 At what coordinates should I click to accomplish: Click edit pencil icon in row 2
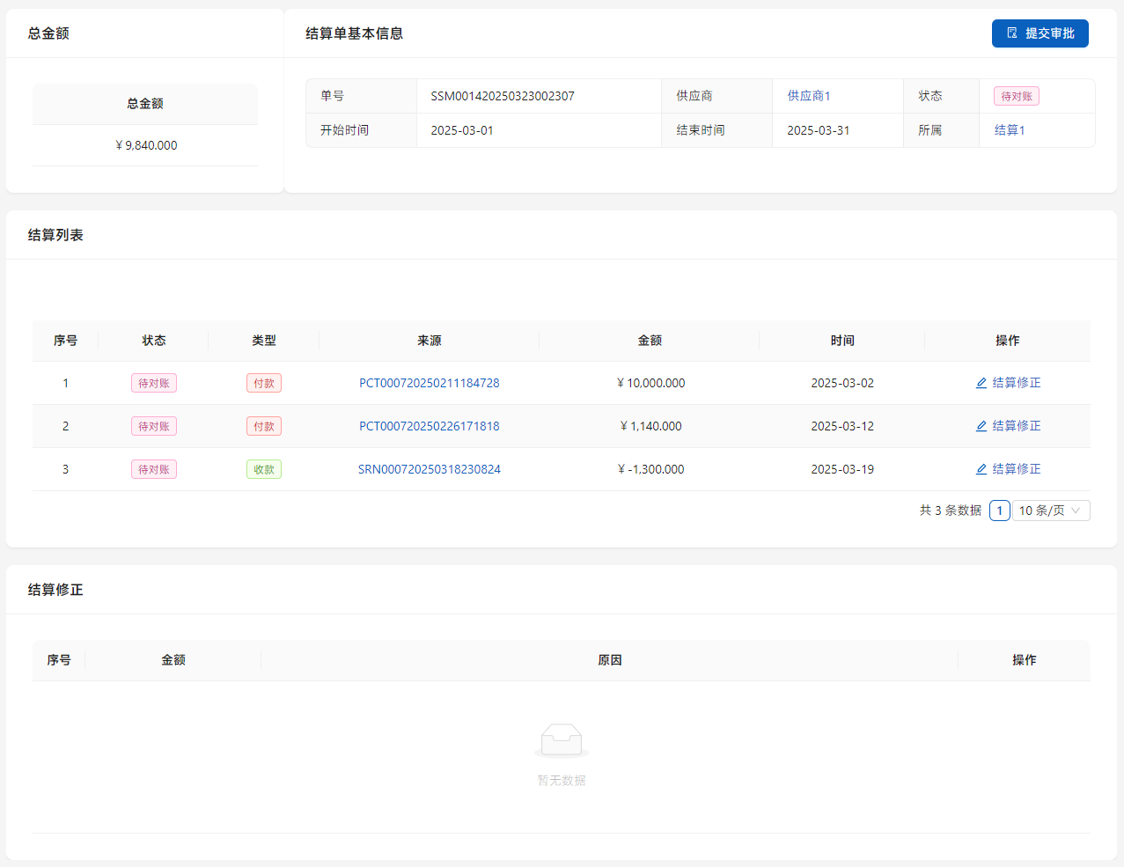tap(981, 426)
